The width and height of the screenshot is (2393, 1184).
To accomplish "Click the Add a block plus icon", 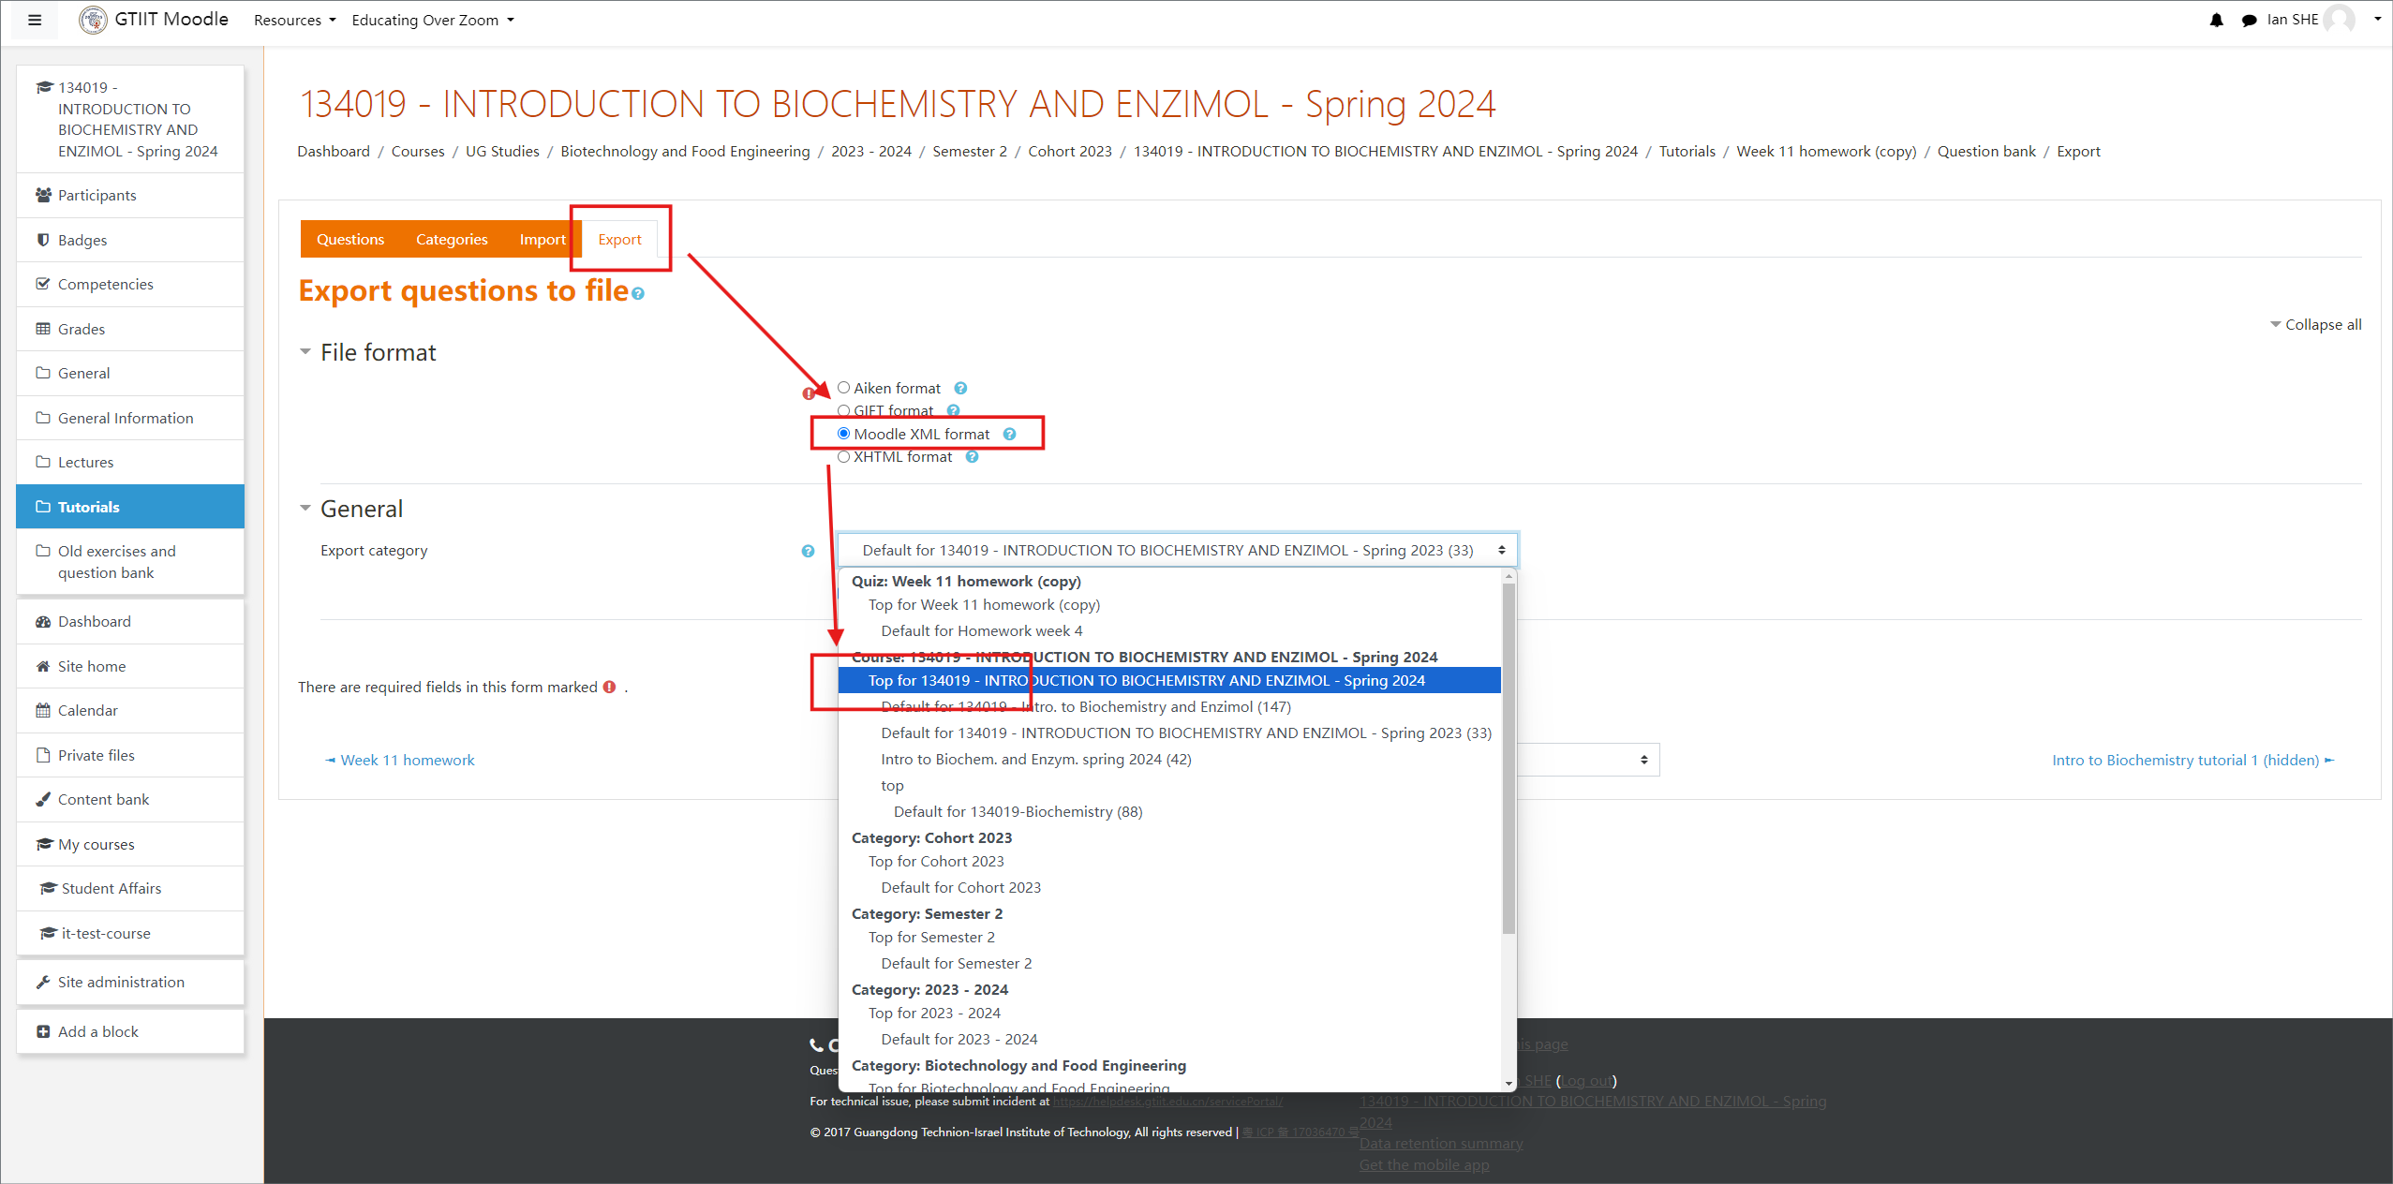I will tap(43, 1031).
